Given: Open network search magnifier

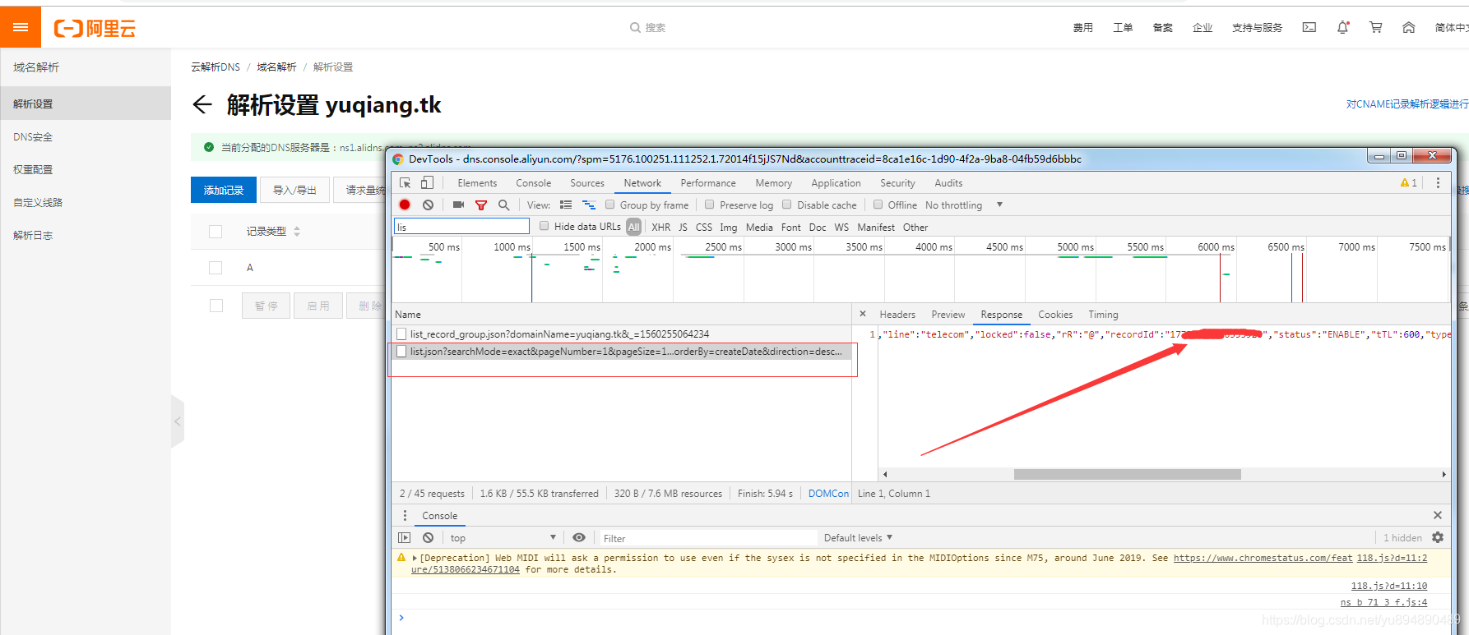Looking at the screenshot, I should [x=503, y=205].
